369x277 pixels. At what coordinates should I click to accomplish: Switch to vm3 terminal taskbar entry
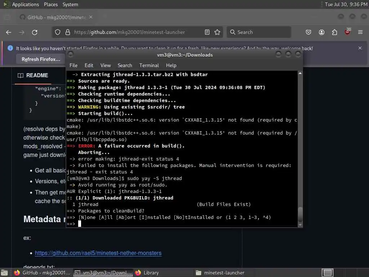pos(103,273)
